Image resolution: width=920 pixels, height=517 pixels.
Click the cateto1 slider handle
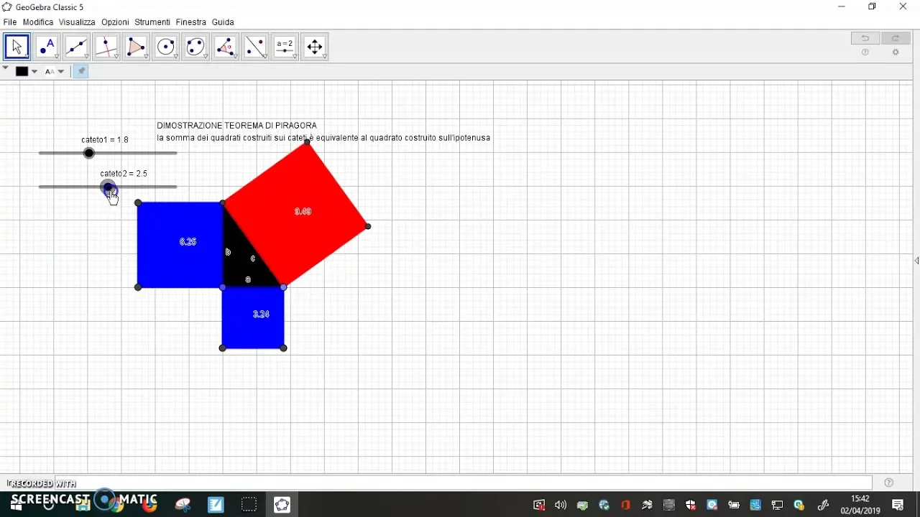[x=89, y=153]
